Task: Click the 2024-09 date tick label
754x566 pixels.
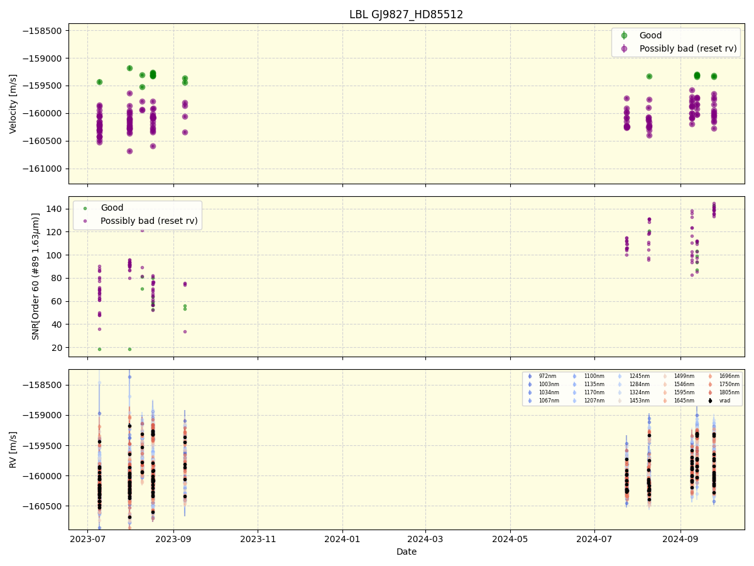Action: pyautogui.click(x=680, y=538)
